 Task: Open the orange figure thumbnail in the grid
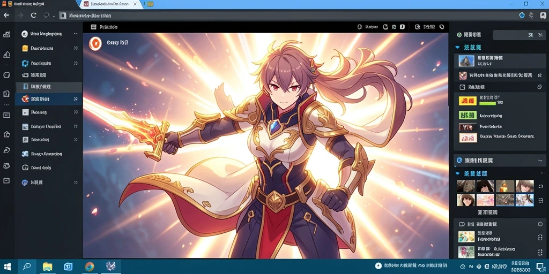(505, 186)
